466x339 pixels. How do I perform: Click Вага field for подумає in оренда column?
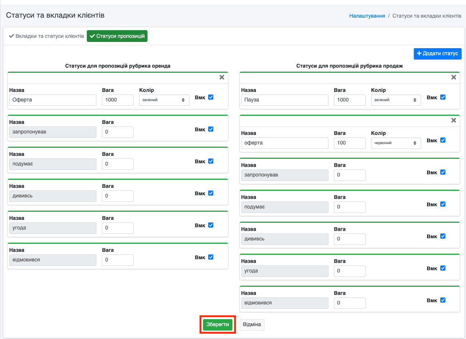coord(117,164)
